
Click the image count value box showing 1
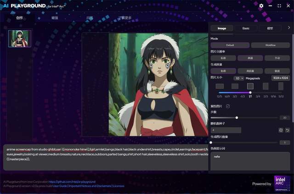pyautogui.click(x=285, y=143)
